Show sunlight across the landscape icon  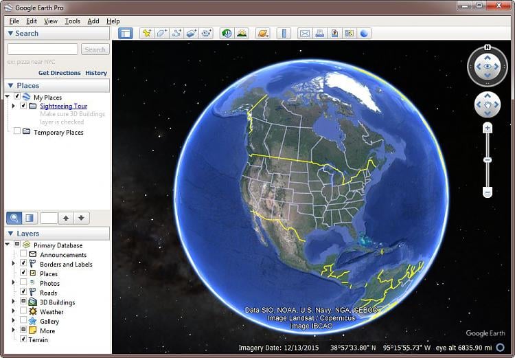(242, 33)
